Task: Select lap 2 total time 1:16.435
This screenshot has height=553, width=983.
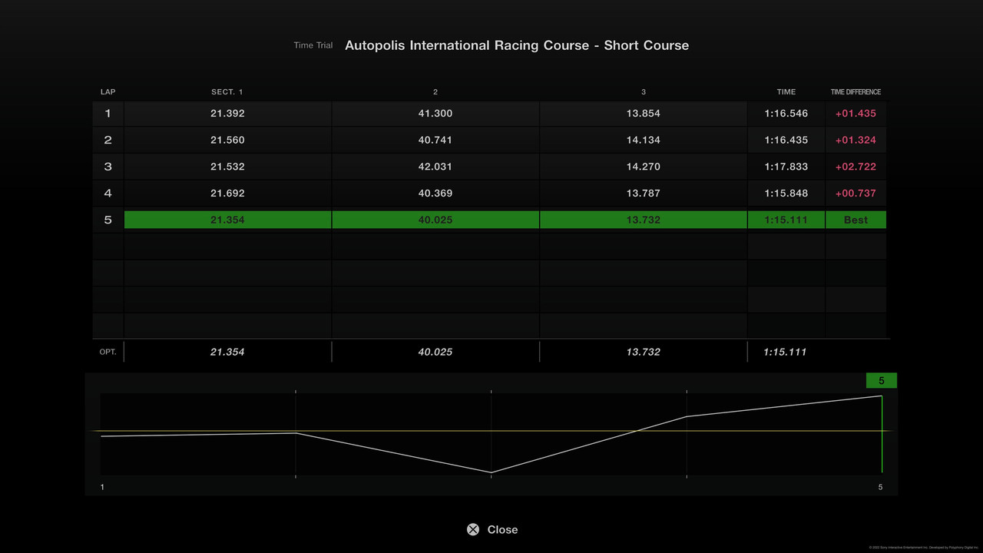Action: click(x=786, y=140)
